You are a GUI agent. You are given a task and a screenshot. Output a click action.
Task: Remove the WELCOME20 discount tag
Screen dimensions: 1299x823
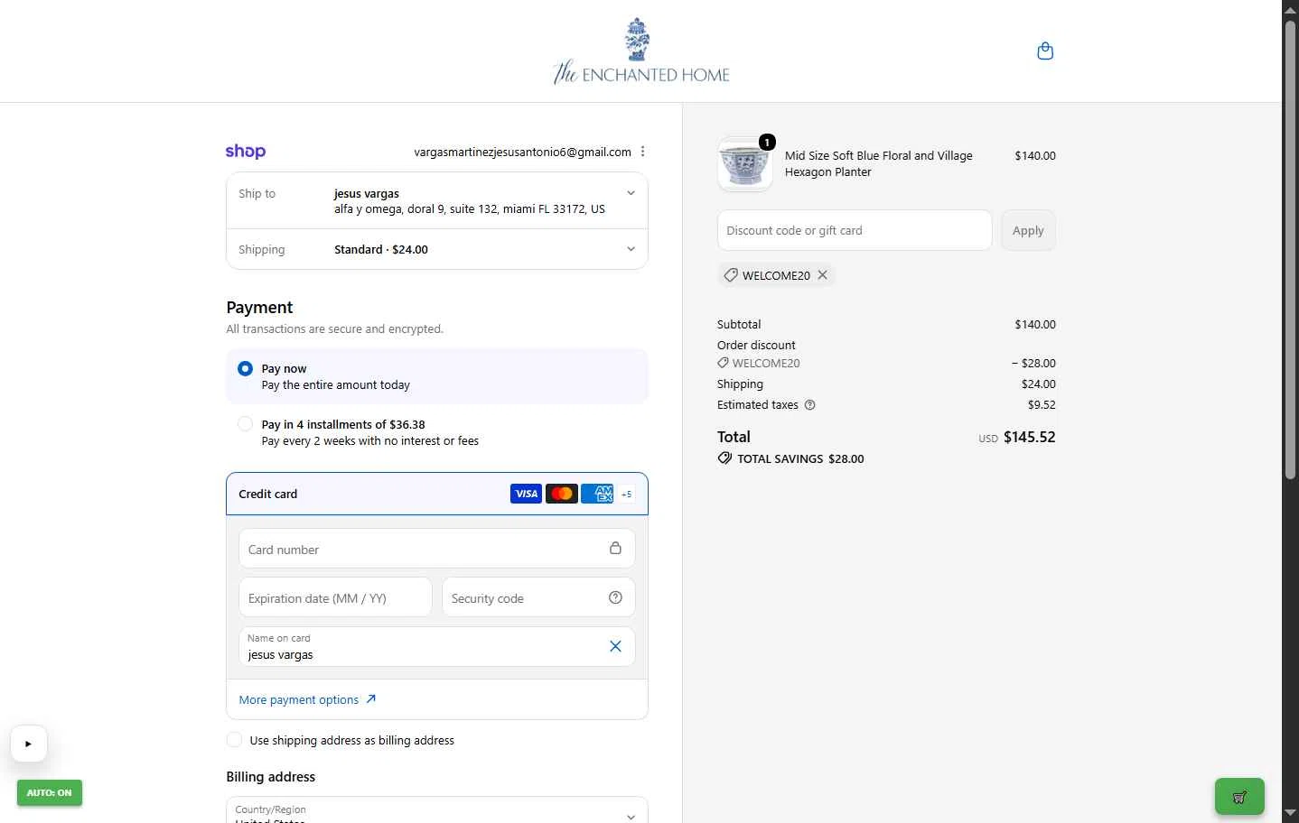click(823, 275)
